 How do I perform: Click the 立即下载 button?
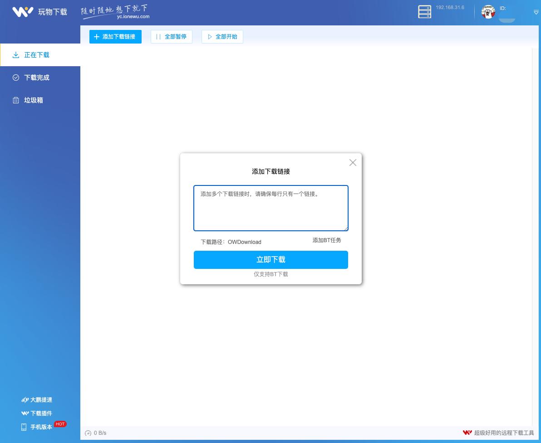coord(271,260)
